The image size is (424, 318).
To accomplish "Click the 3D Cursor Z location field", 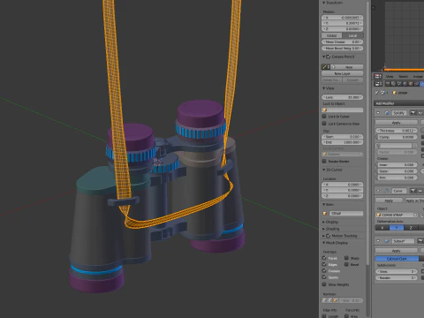I will pos(343,196).
